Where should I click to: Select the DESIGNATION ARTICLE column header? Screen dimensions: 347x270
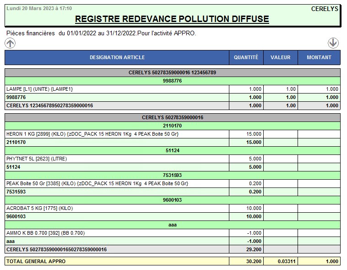pyautogui.click(x=117, y=57)
